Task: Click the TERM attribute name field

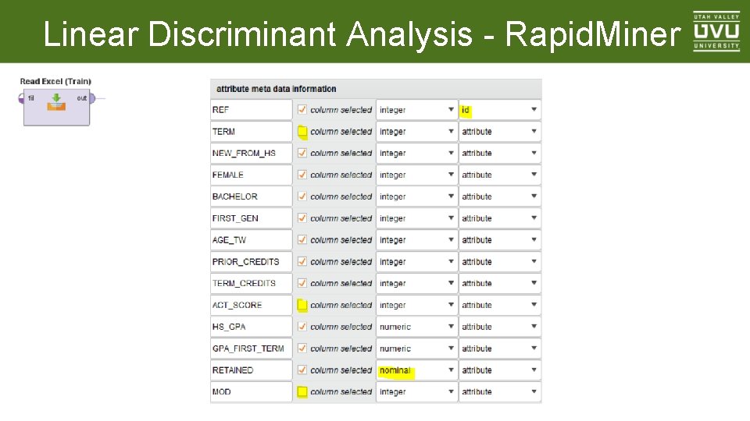Action: click(x=251, y=131)
